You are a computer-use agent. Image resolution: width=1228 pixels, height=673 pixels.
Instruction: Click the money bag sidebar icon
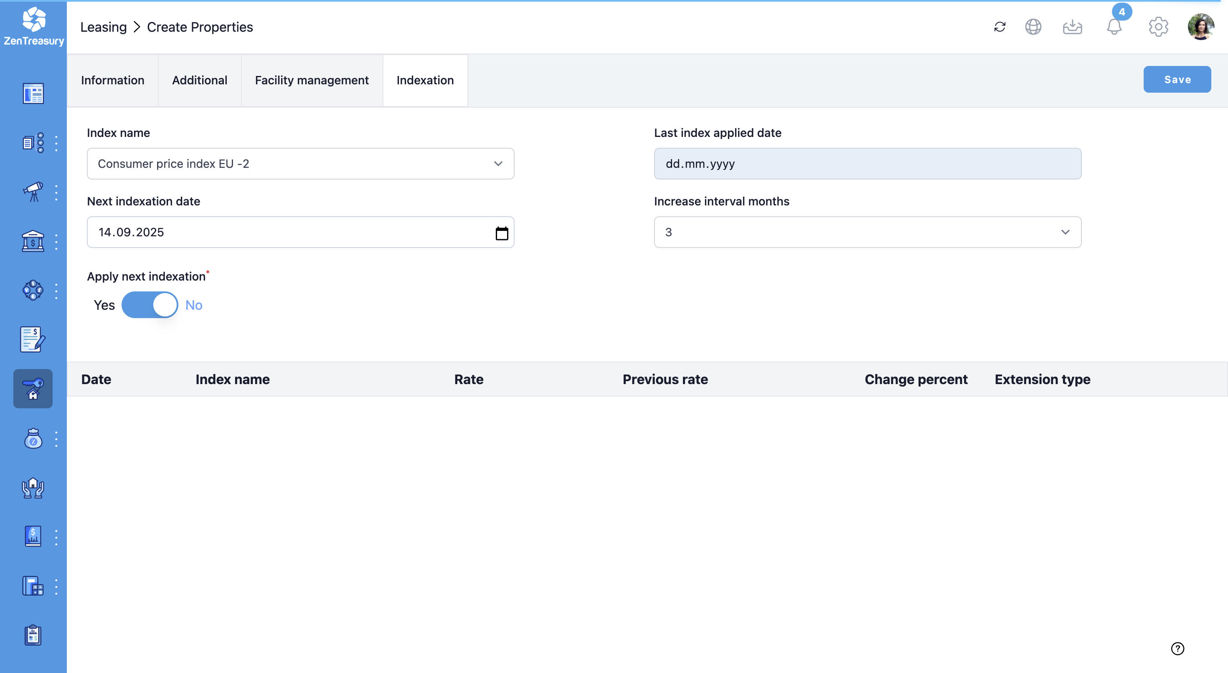33,438
